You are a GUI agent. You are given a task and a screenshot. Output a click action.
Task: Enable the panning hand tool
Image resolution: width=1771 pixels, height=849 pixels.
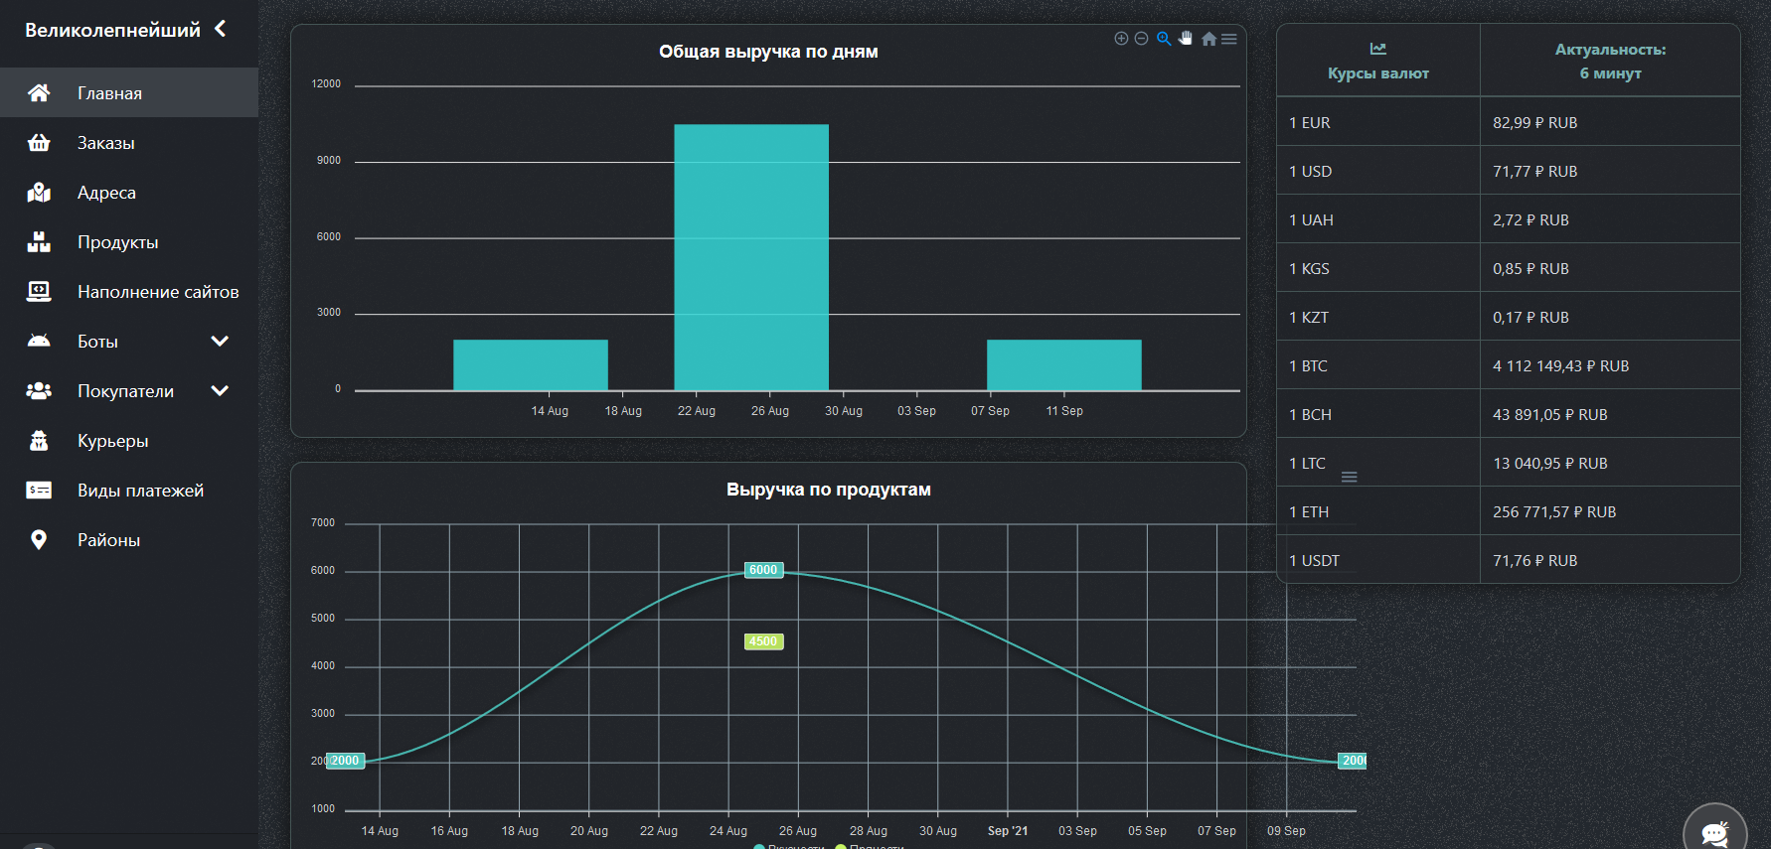[x=1186, y=39]
